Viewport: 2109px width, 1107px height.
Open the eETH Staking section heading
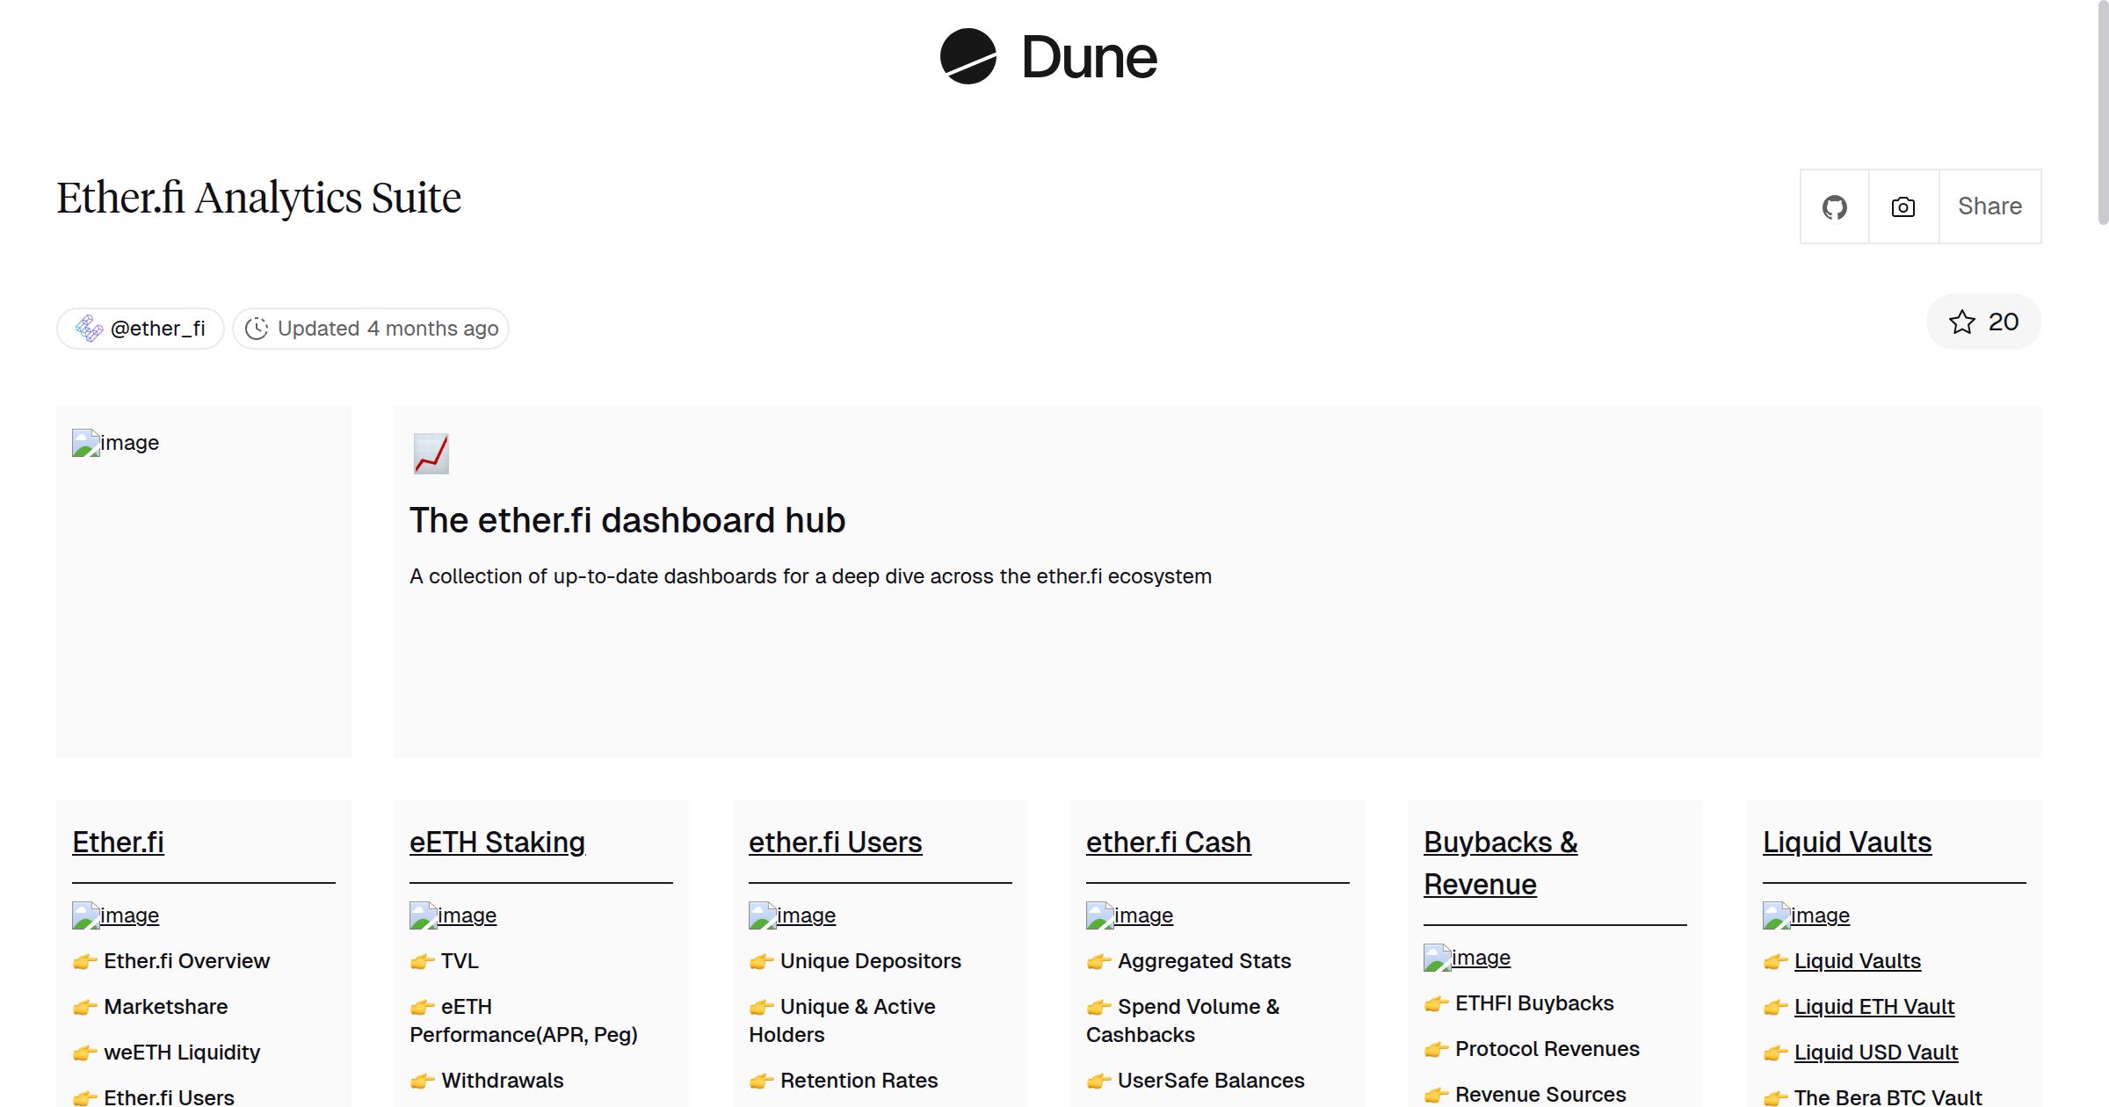point(497,842)
